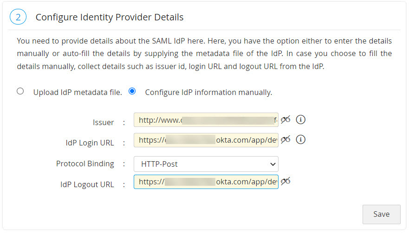Click the step 2 circle icon
The width and height of the screenshot is (409, 233).
tap(18, 17)
